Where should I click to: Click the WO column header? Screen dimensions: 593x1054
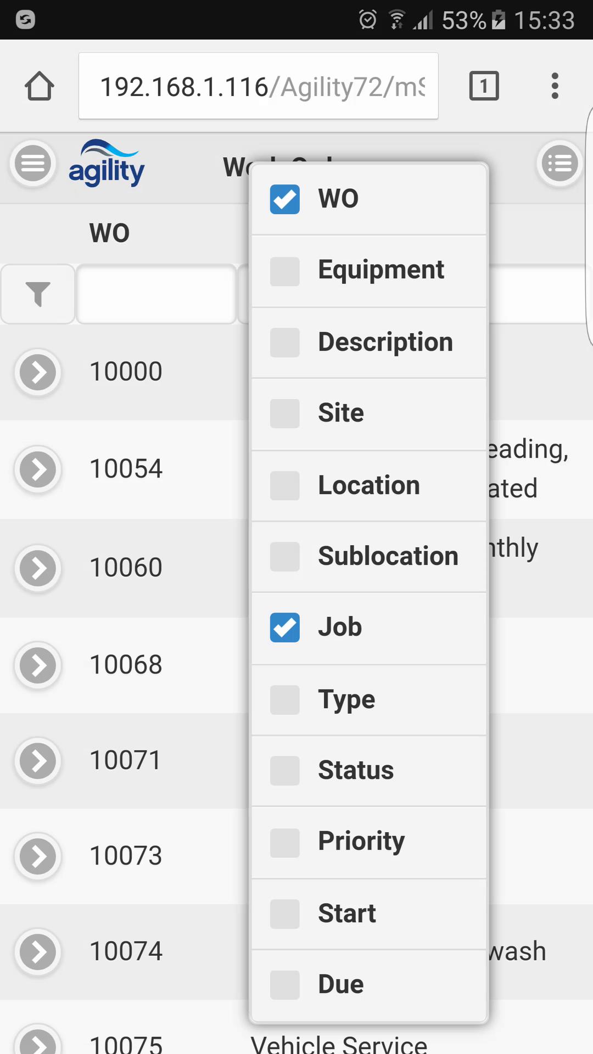[x=110, y=233]
